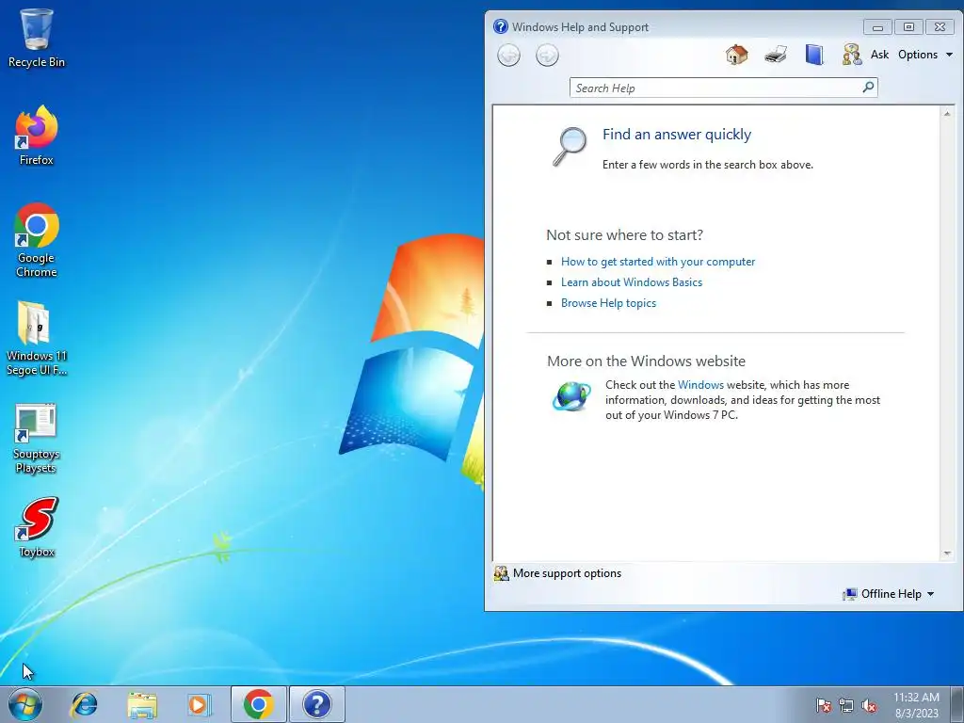
Task: Click the Ask support people icon
Action: pyautogui.click(x=852, y=55)
